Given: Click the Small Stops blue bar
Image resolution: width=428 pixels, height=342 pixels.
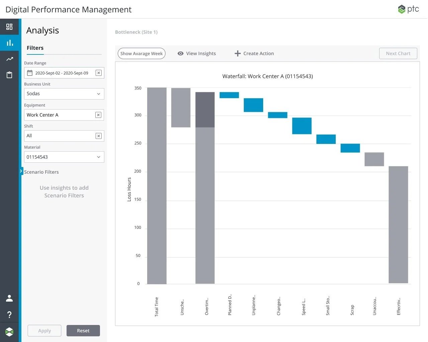Looking at the screenshot, I should (326, 139).
